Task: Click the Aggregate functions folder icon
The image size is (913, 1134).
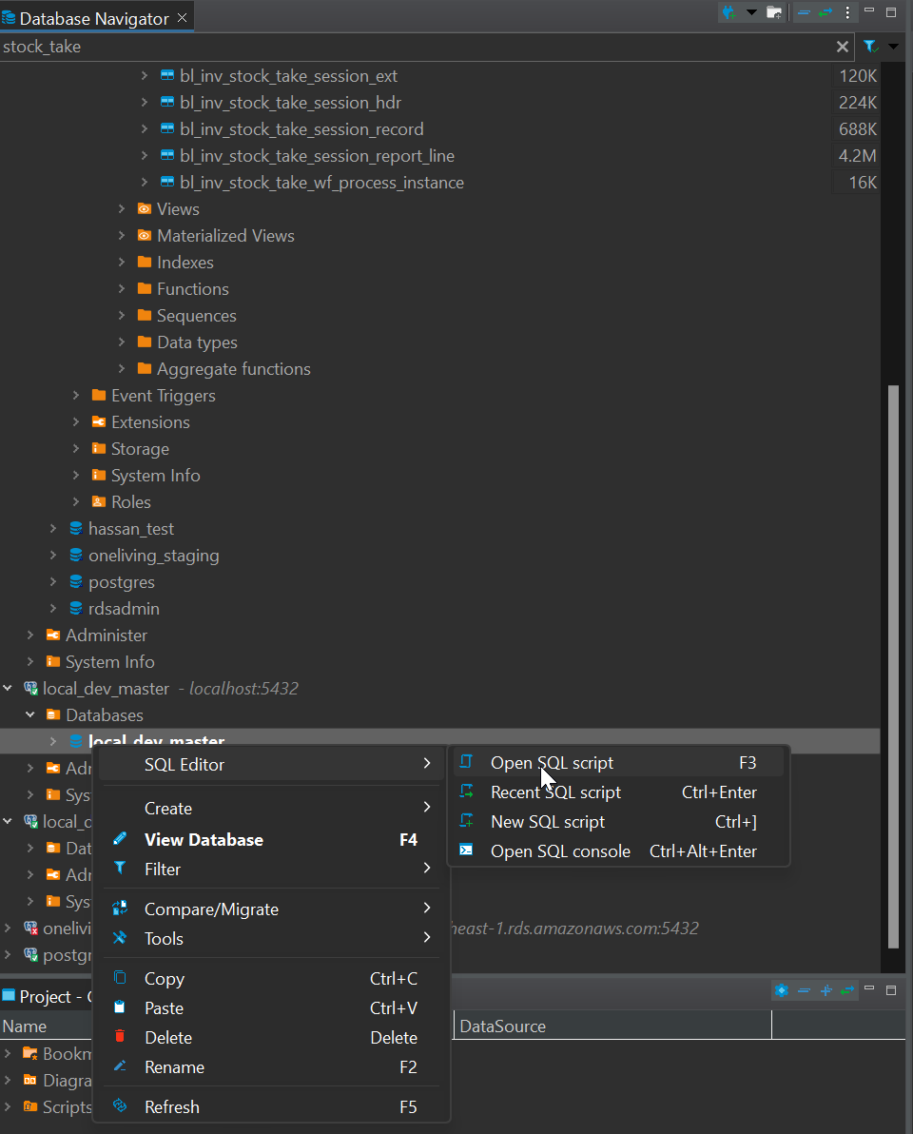Action: tap(145, 369)
